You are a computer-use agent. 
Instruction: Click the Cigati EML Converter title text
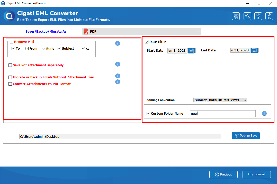pos(48,13)
